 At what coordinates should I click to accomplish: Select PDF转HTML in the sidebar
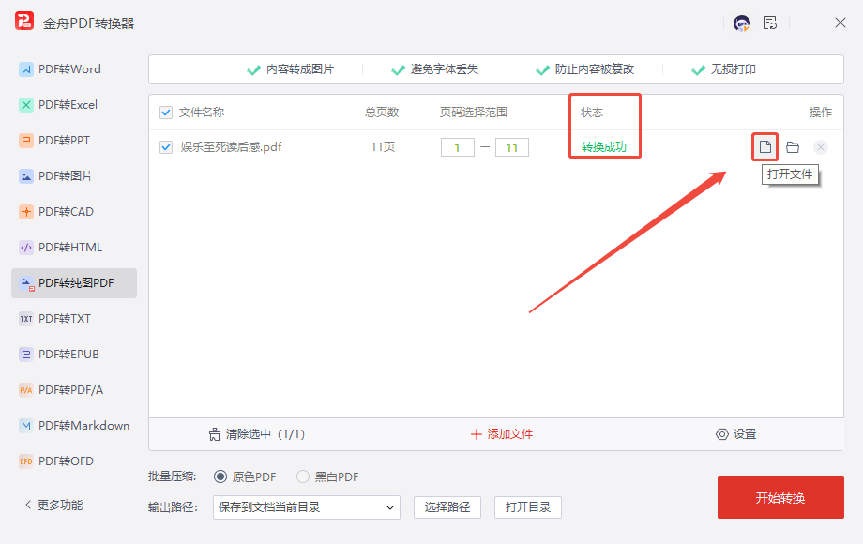tap(74, 248)
